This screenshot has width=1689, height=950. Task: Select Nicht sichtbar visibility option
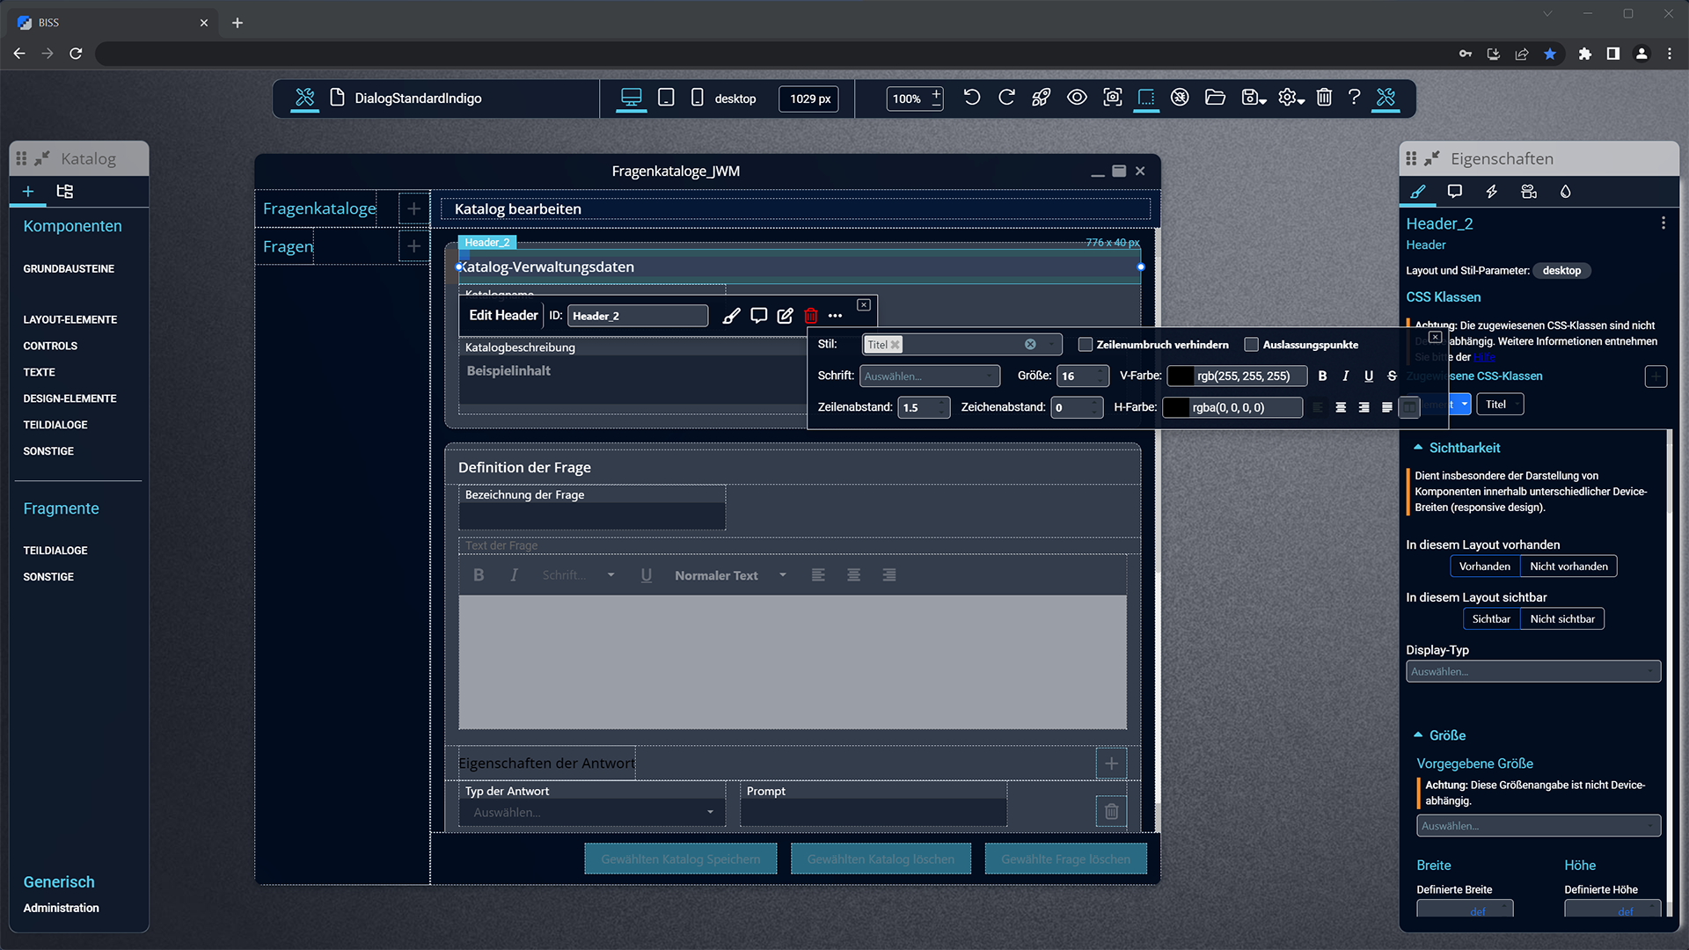coord(1562,619)
